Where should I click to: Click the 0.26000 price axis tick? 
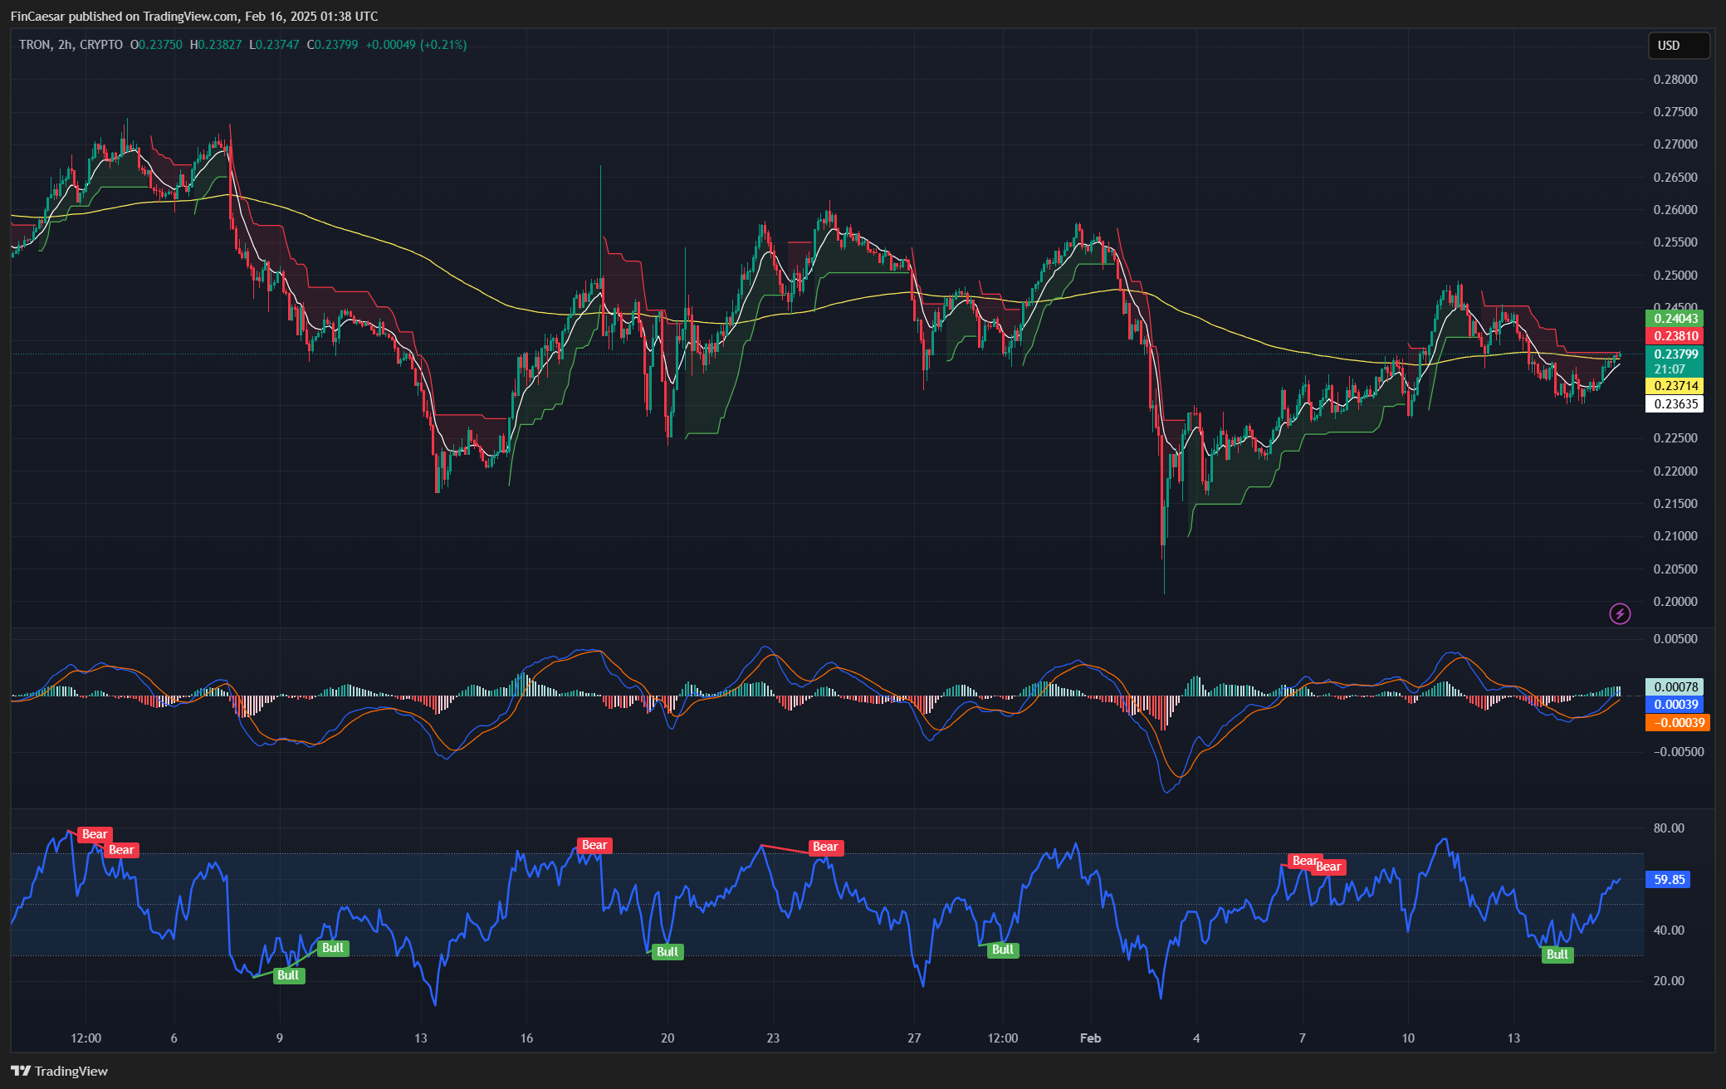(1675, 210)
